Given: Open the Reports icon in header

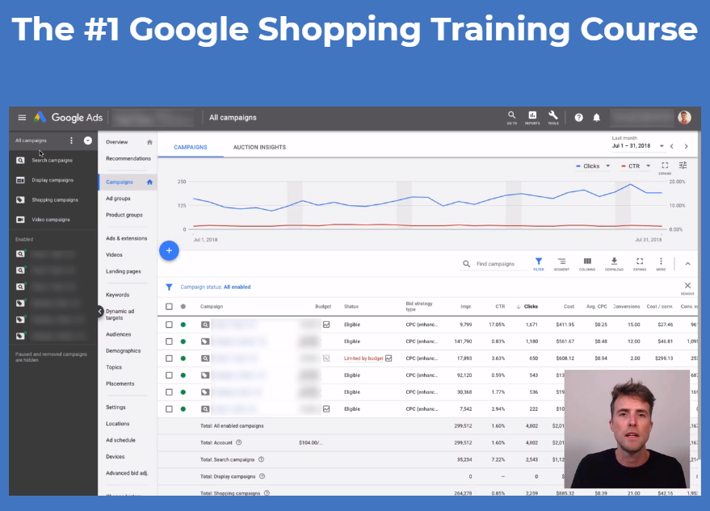Looking at the screenshot, I should [x=532, y=118].
